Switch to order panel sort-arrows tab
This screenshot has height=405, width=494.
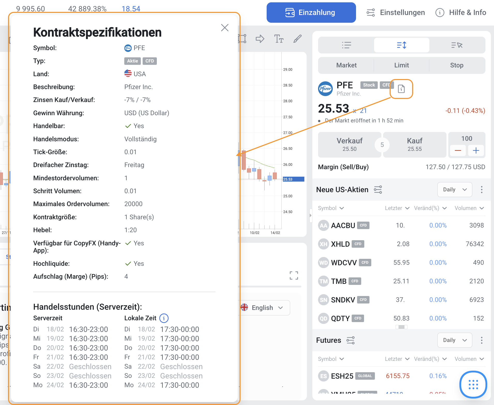pos(402,45)
